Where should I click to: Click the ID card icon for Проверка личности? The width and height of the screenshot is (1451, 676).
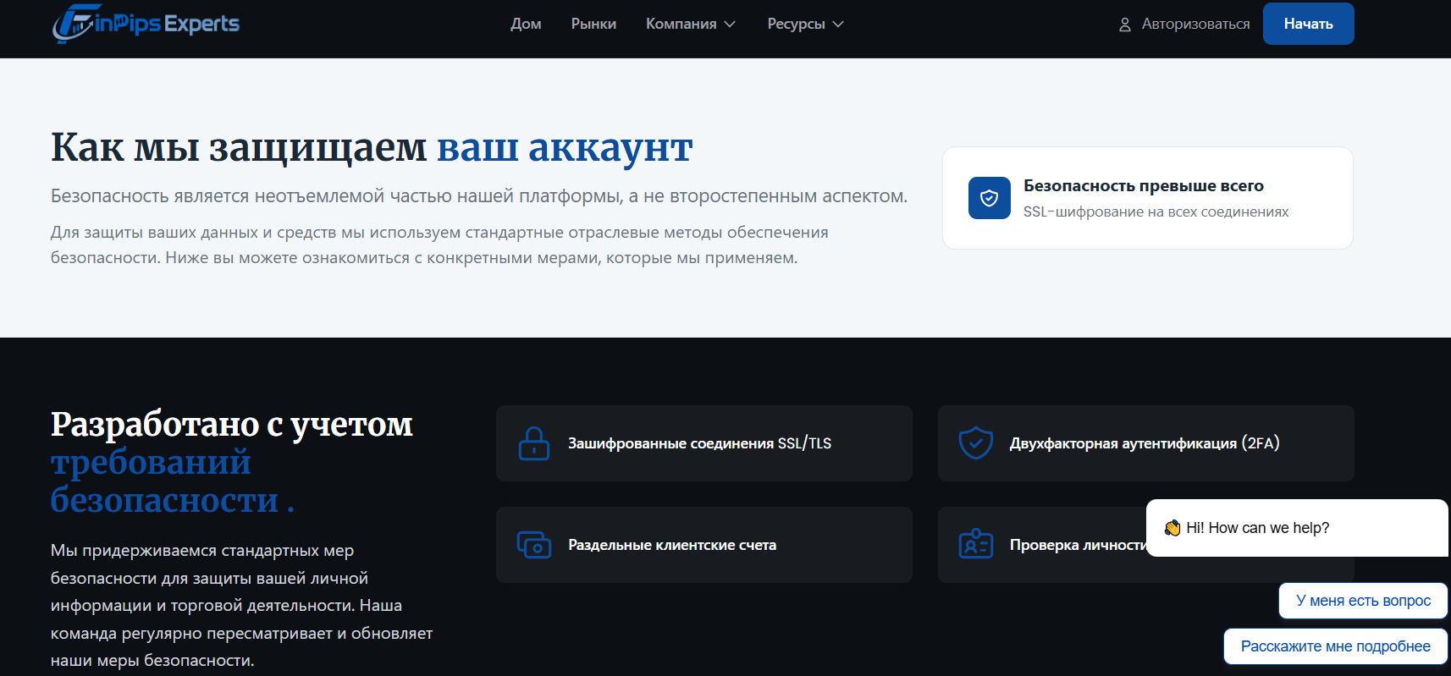(x=976, y=545)
